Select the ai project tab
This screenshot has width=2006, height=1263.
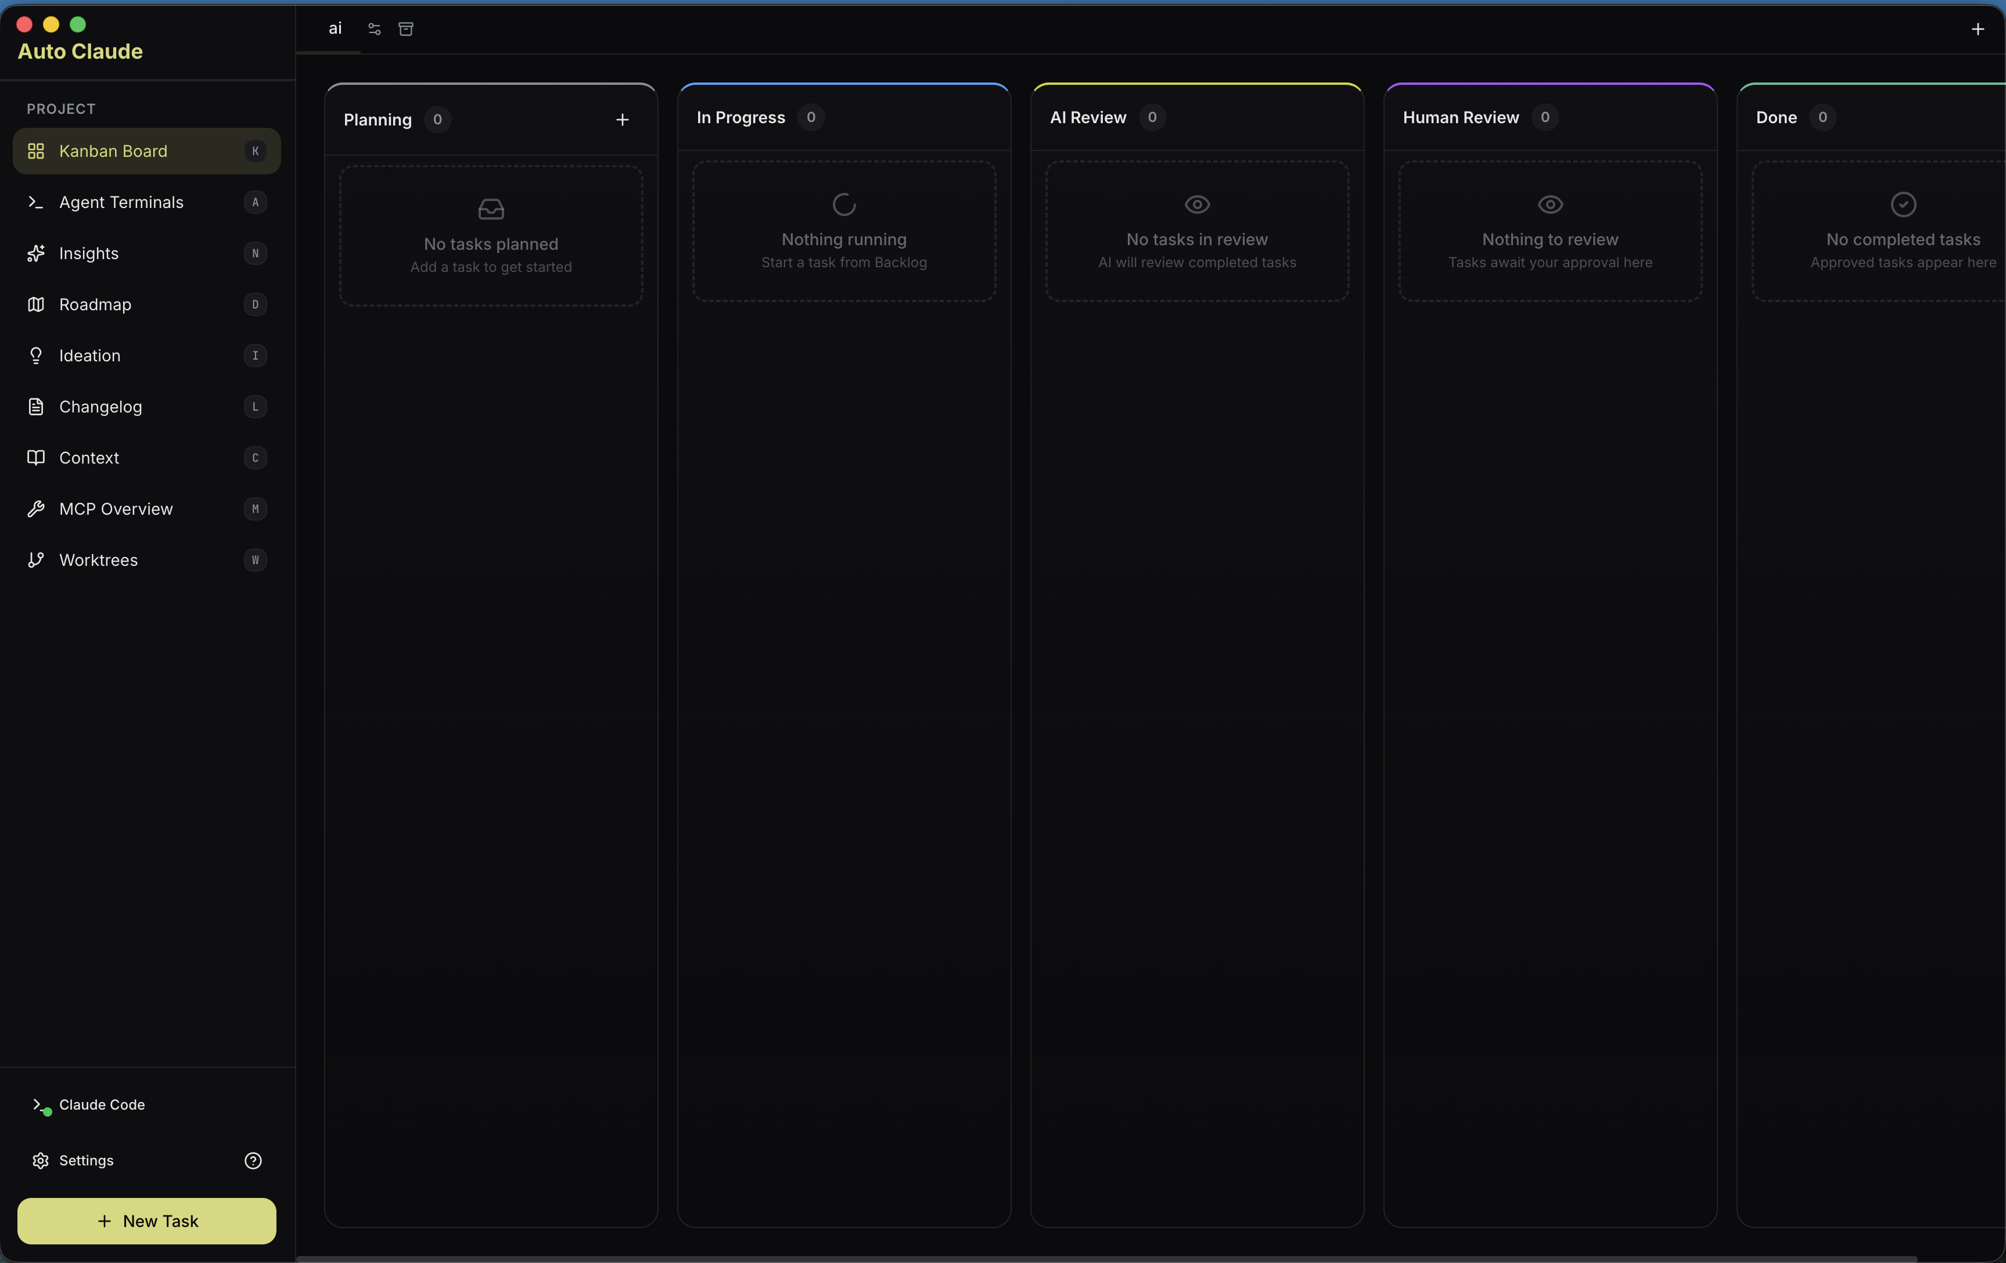click(x=335, y=29)
